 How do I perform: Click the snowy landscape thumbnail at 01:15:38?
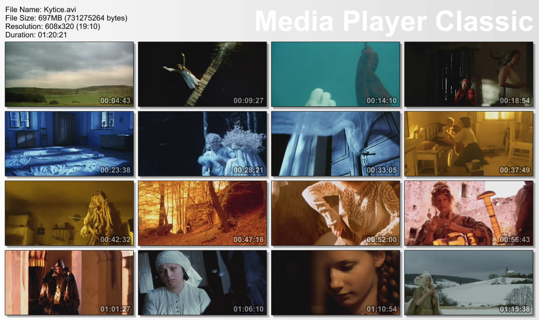[x=468, y=282]
